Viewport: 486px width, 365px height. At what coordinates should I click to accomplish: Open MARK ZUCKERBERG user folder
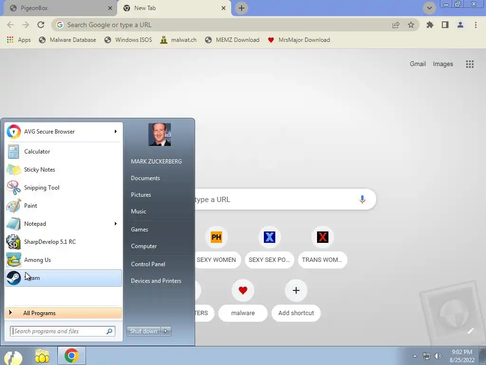click(x=156, y=162)
